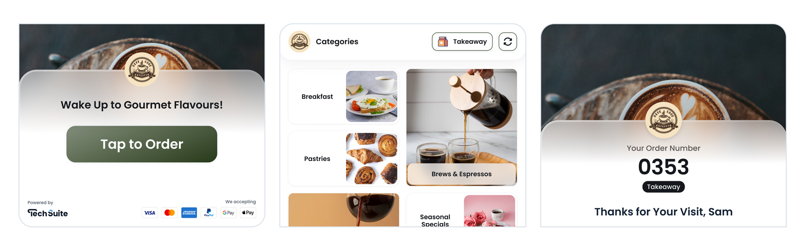The image size is (805, 246).
Task: Click the Google Pay icon
Action: point(228,213)
